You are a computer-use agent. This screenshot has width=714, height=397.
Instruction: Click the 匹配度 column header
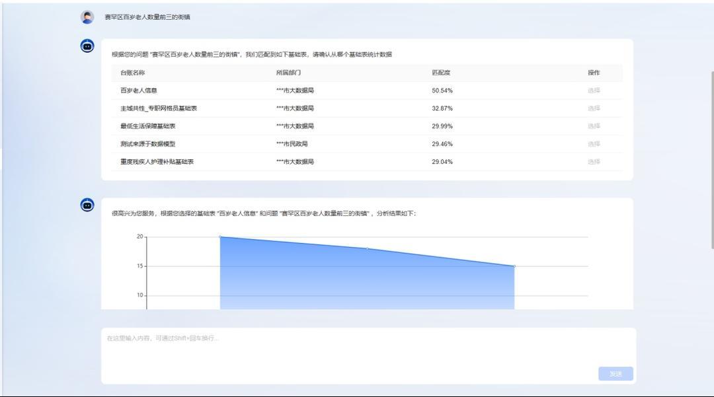coord(441,73)
